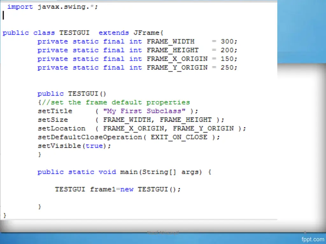326x244 pixels.
Task: Click the 'void' keyword in main declaration
Action: click(107, 172)
